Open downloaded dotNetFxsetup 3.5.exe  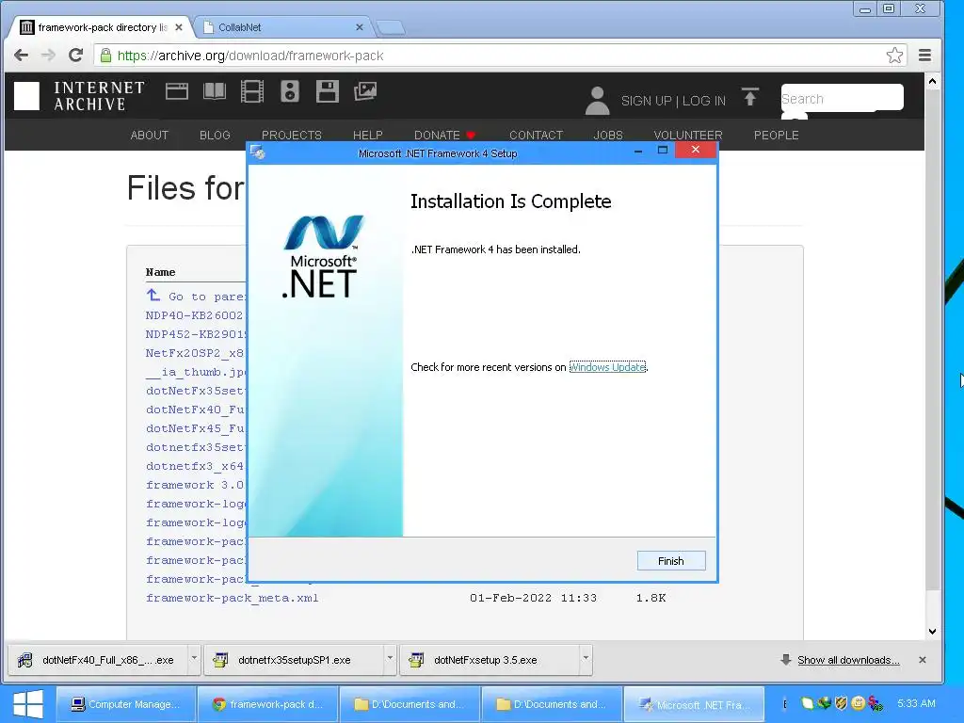click(x=490, y=660)
